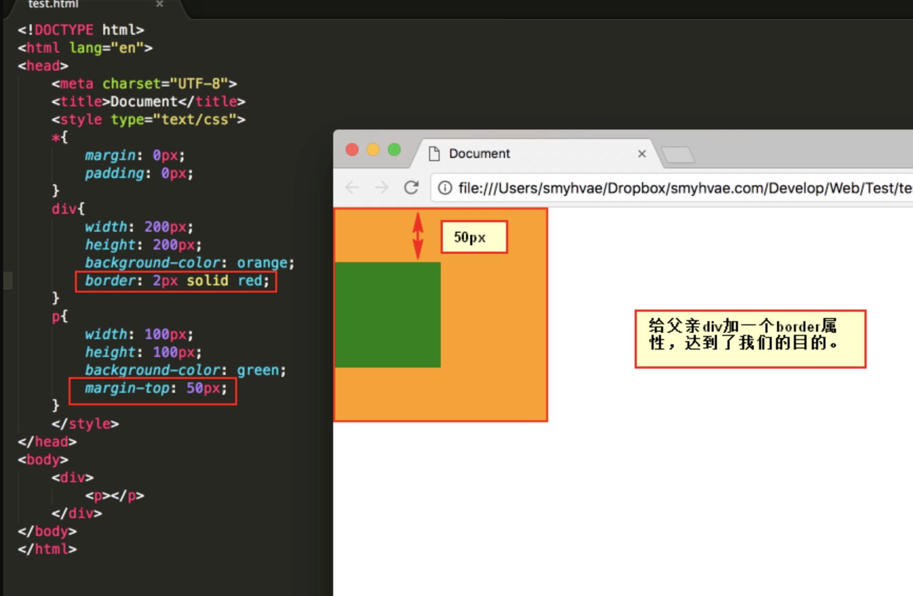Click the page icon on Document tab
This screenshot has height=596, width=913.
434,154
